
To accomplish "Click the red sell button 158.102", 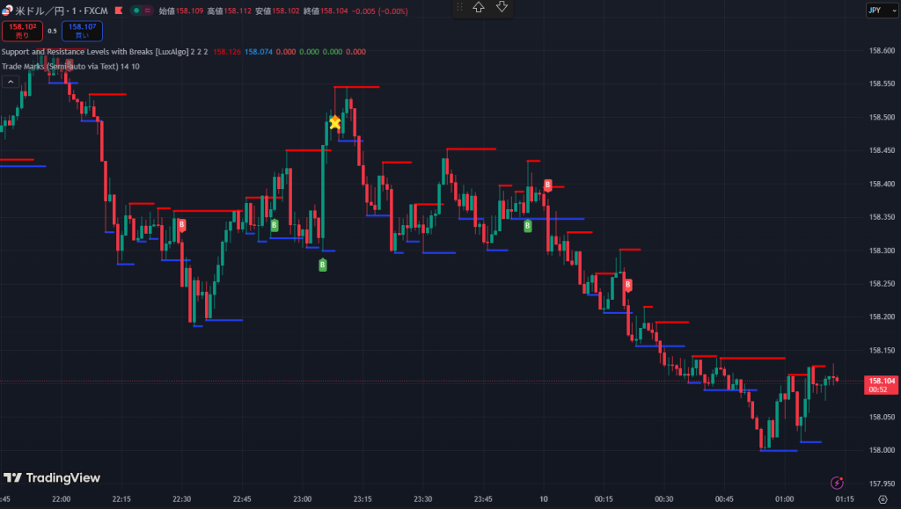I will tap(22, 31).
